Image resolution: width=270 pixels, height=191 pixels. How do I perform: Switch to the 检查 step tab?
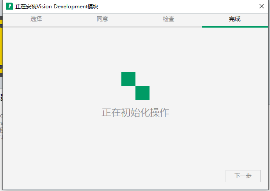(x=168, y=19)
